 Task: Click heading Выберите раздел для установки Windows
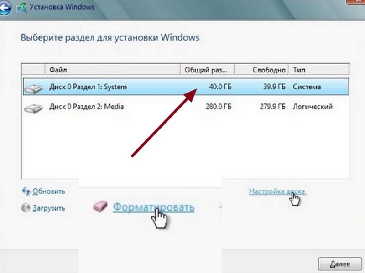110,37
